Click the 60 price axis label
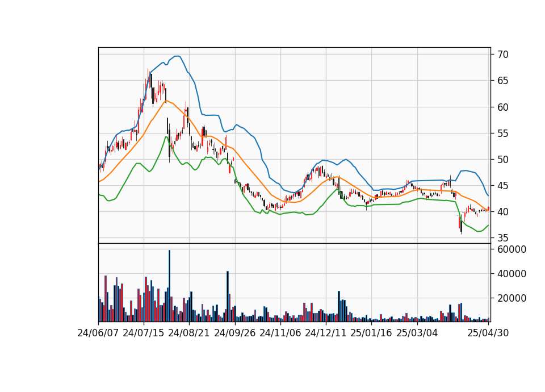Viewport: 545px width, 392px height. (502, 107)
